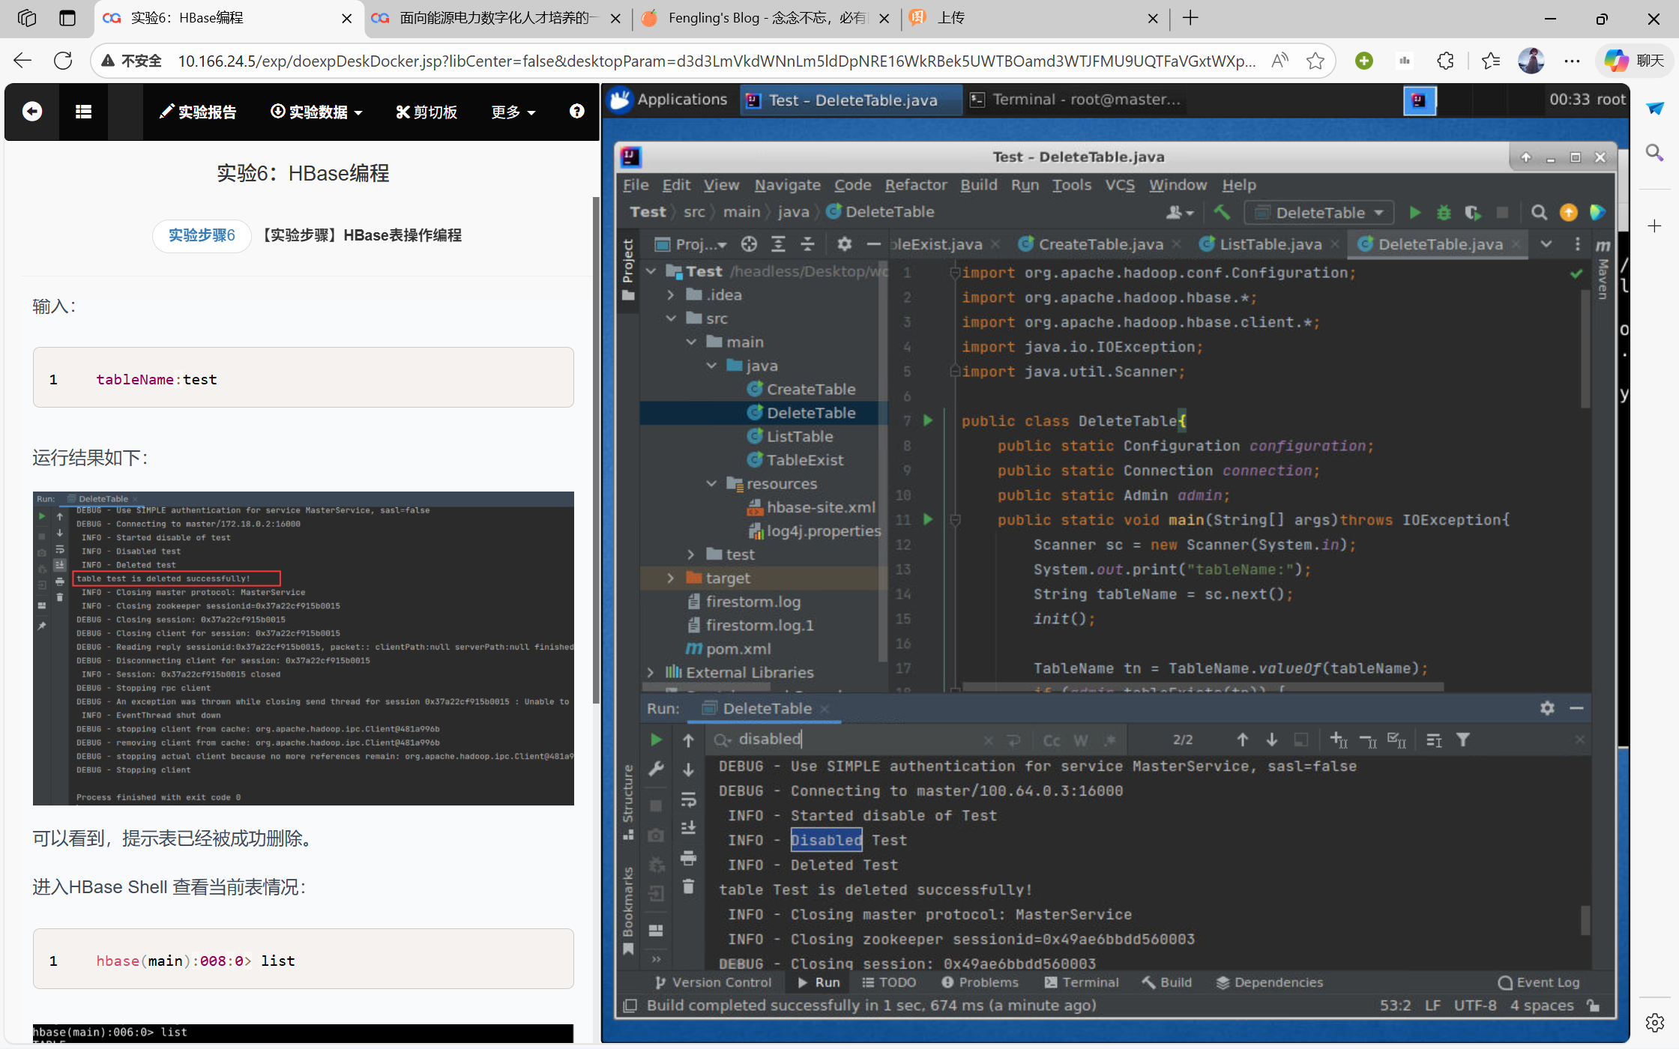Click Select Opened File crosshair icon
The width and height of the screenshot is (1679, 1049).
749,244
